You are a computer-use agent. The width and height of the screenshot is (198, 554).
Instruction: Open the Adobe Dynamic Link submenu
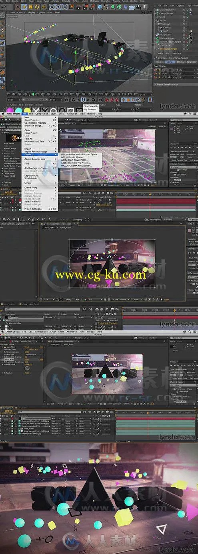click(x=40, y=159)
